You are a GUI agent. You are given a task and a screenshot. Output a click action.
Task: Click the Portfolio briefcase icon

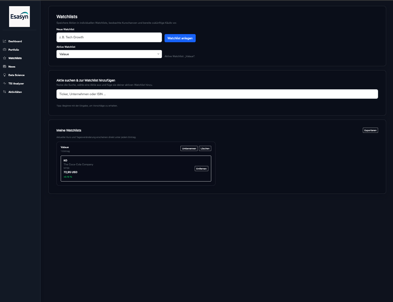pyautogui.click(x=5, y=50)
